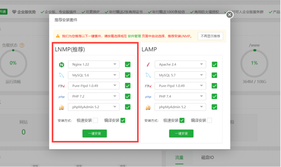Click 企业版优势 in top banner
The width and height of the screenshot is (281, 167).
coord(27,12)
